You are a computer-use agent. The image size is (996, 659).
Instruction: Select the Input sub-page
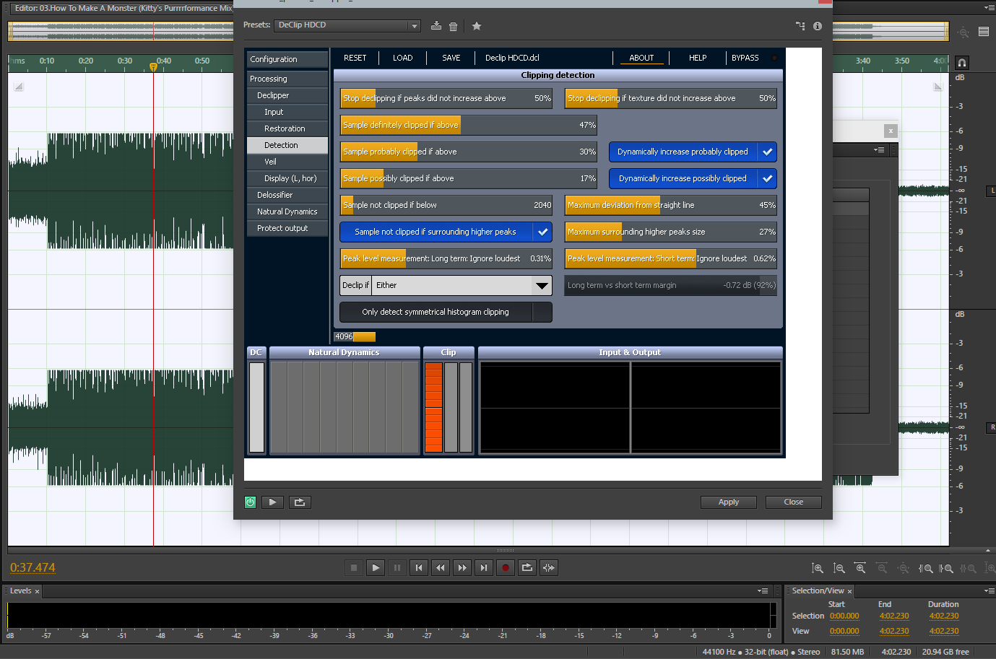(287, 112)
